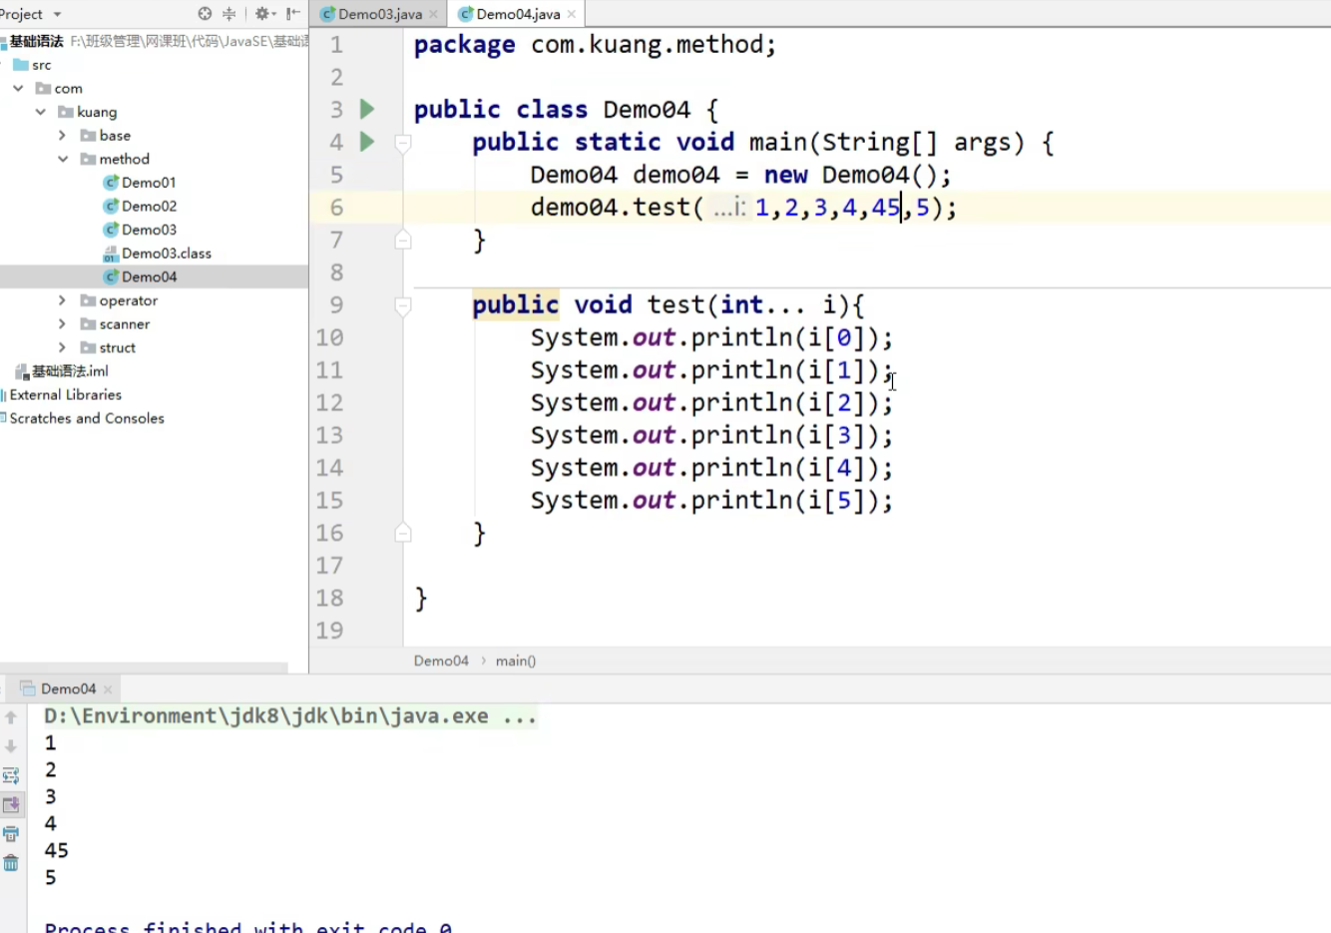Viewport: 1331px width, 933px height.
Task: Clear console output with the trash icon
Action: [x=11, y=862]
